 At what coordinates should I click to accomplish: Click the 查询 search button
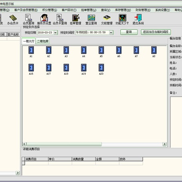(129, 32)
